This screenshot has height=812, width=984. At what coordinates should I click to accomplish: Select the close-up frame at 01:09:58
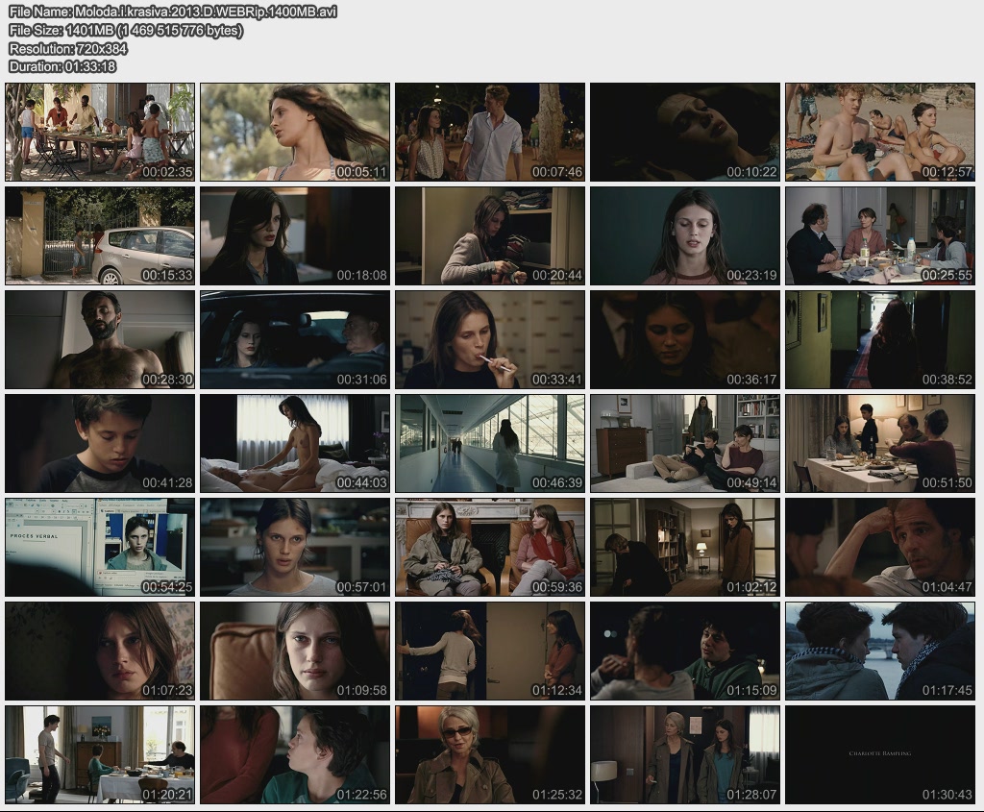[x=295, y=651]
